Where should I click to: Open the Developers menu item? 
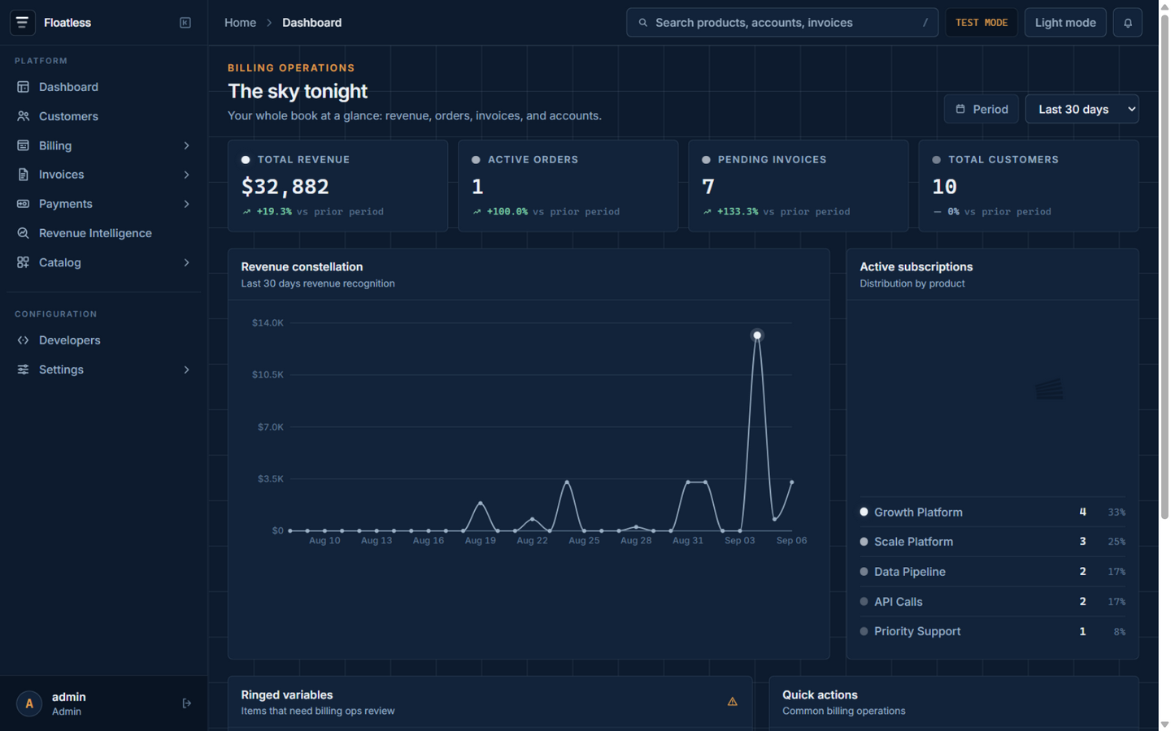pos(103,340)
